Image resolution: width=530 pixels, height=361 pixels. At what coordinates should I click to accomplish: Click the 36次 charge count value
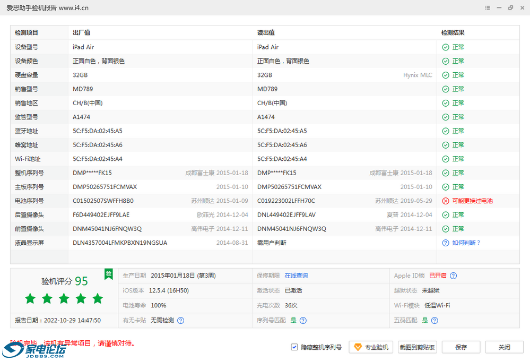coord(291,305)
